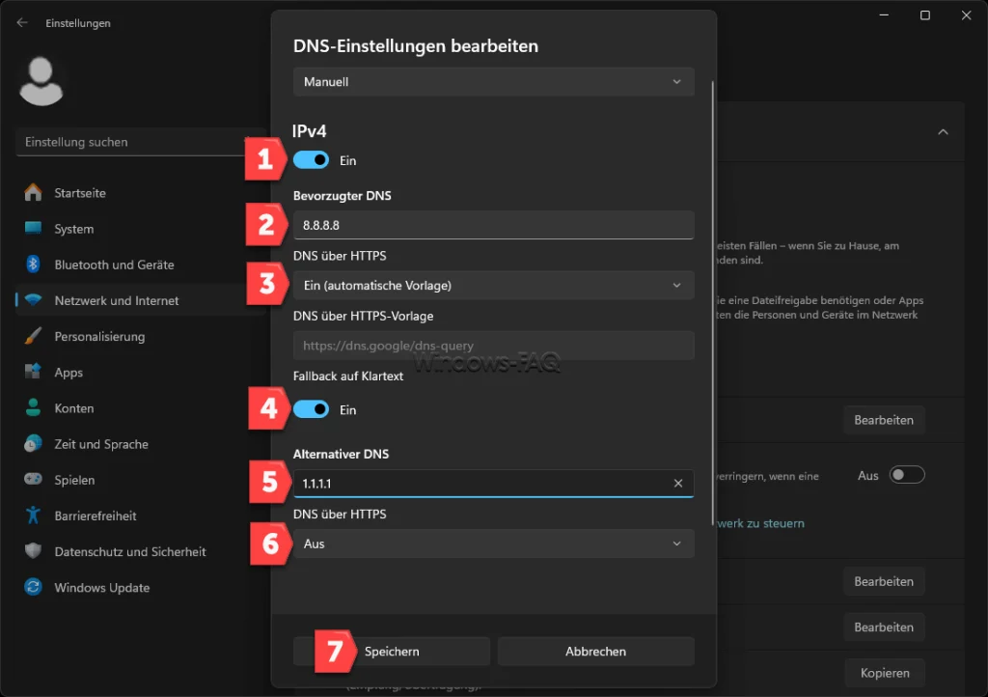
Task: Click the dialog's vertical scrollbar
Action: (x=713, y=302)
